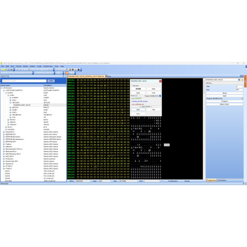
Task: Click the open folder toolbar icon
Action: (5, 70)
